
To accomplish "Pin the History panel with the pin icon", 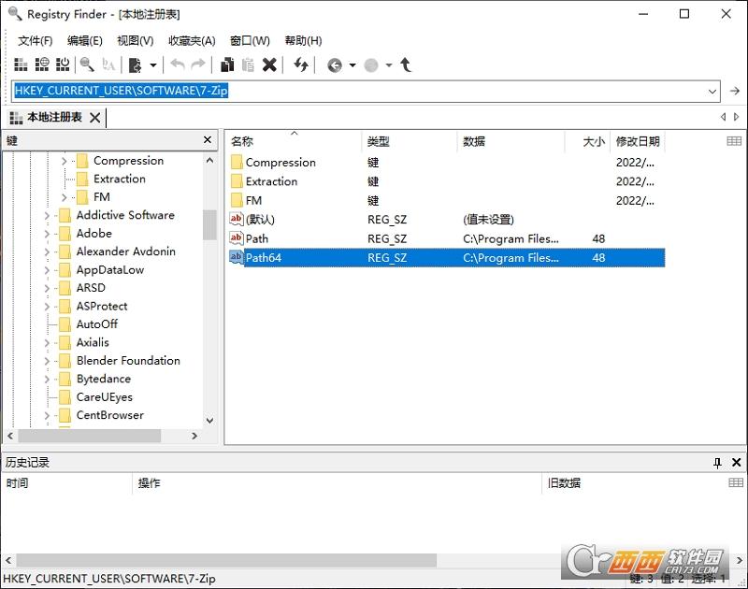I will pos(716,461).
